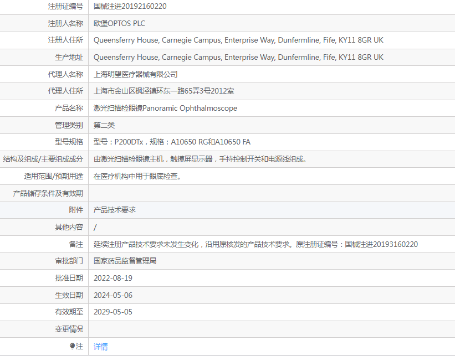Viewport: 455px width, 361px height.
Task: Select approval date 2022-08-19
Action: coord(113,279)
